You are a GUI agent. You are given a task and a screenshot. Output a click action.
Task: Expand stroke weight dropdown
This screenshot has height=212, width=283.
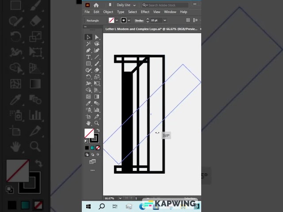pyautogui.click(x=164, y=20)
